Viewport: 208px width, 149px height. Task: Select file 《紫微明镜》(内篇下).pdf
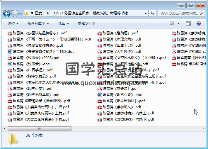tap(126, 119)
